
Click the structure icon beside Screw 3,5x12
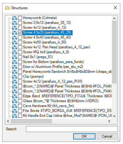(15, 23)
